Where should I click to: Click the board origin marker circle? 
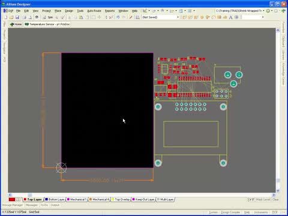click(x=61, y=168)
